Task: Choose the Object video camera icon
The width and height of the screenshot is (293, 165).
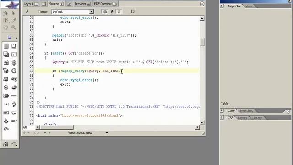Action: coord(6,96)
